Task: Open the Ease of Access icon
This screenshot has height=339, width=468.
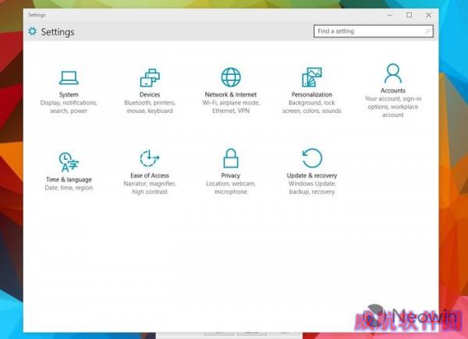Action: tap(150, 158)
